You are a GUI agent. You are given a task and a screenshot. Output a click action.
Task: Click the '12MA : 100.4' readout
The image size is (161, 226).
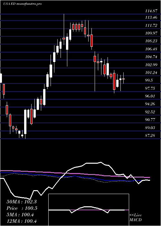[21, 221]
